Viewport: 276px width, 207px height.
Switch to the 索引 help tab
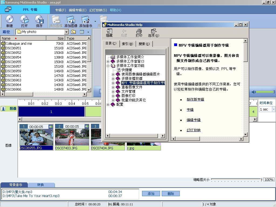click(x=127, y=44)
